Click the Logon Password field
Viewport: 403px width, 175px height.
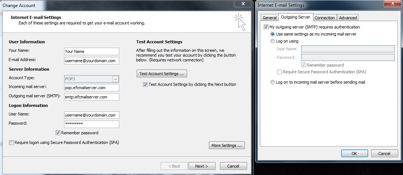click(x=91, y=124)
